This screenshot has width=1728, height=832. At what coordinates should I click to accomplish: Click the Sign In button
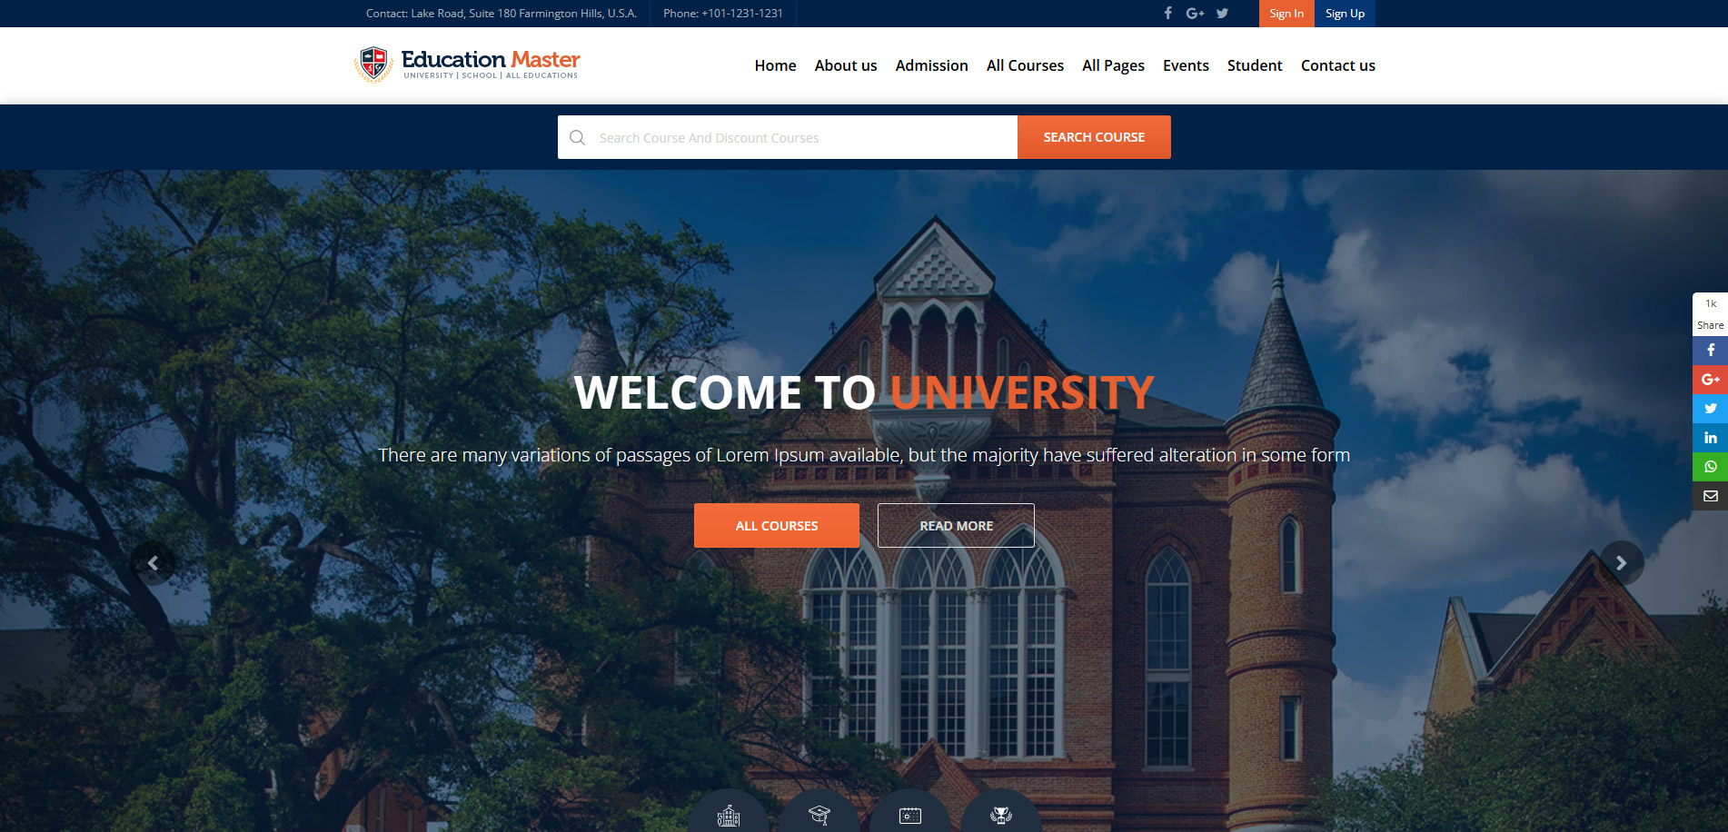point(1286,14)
